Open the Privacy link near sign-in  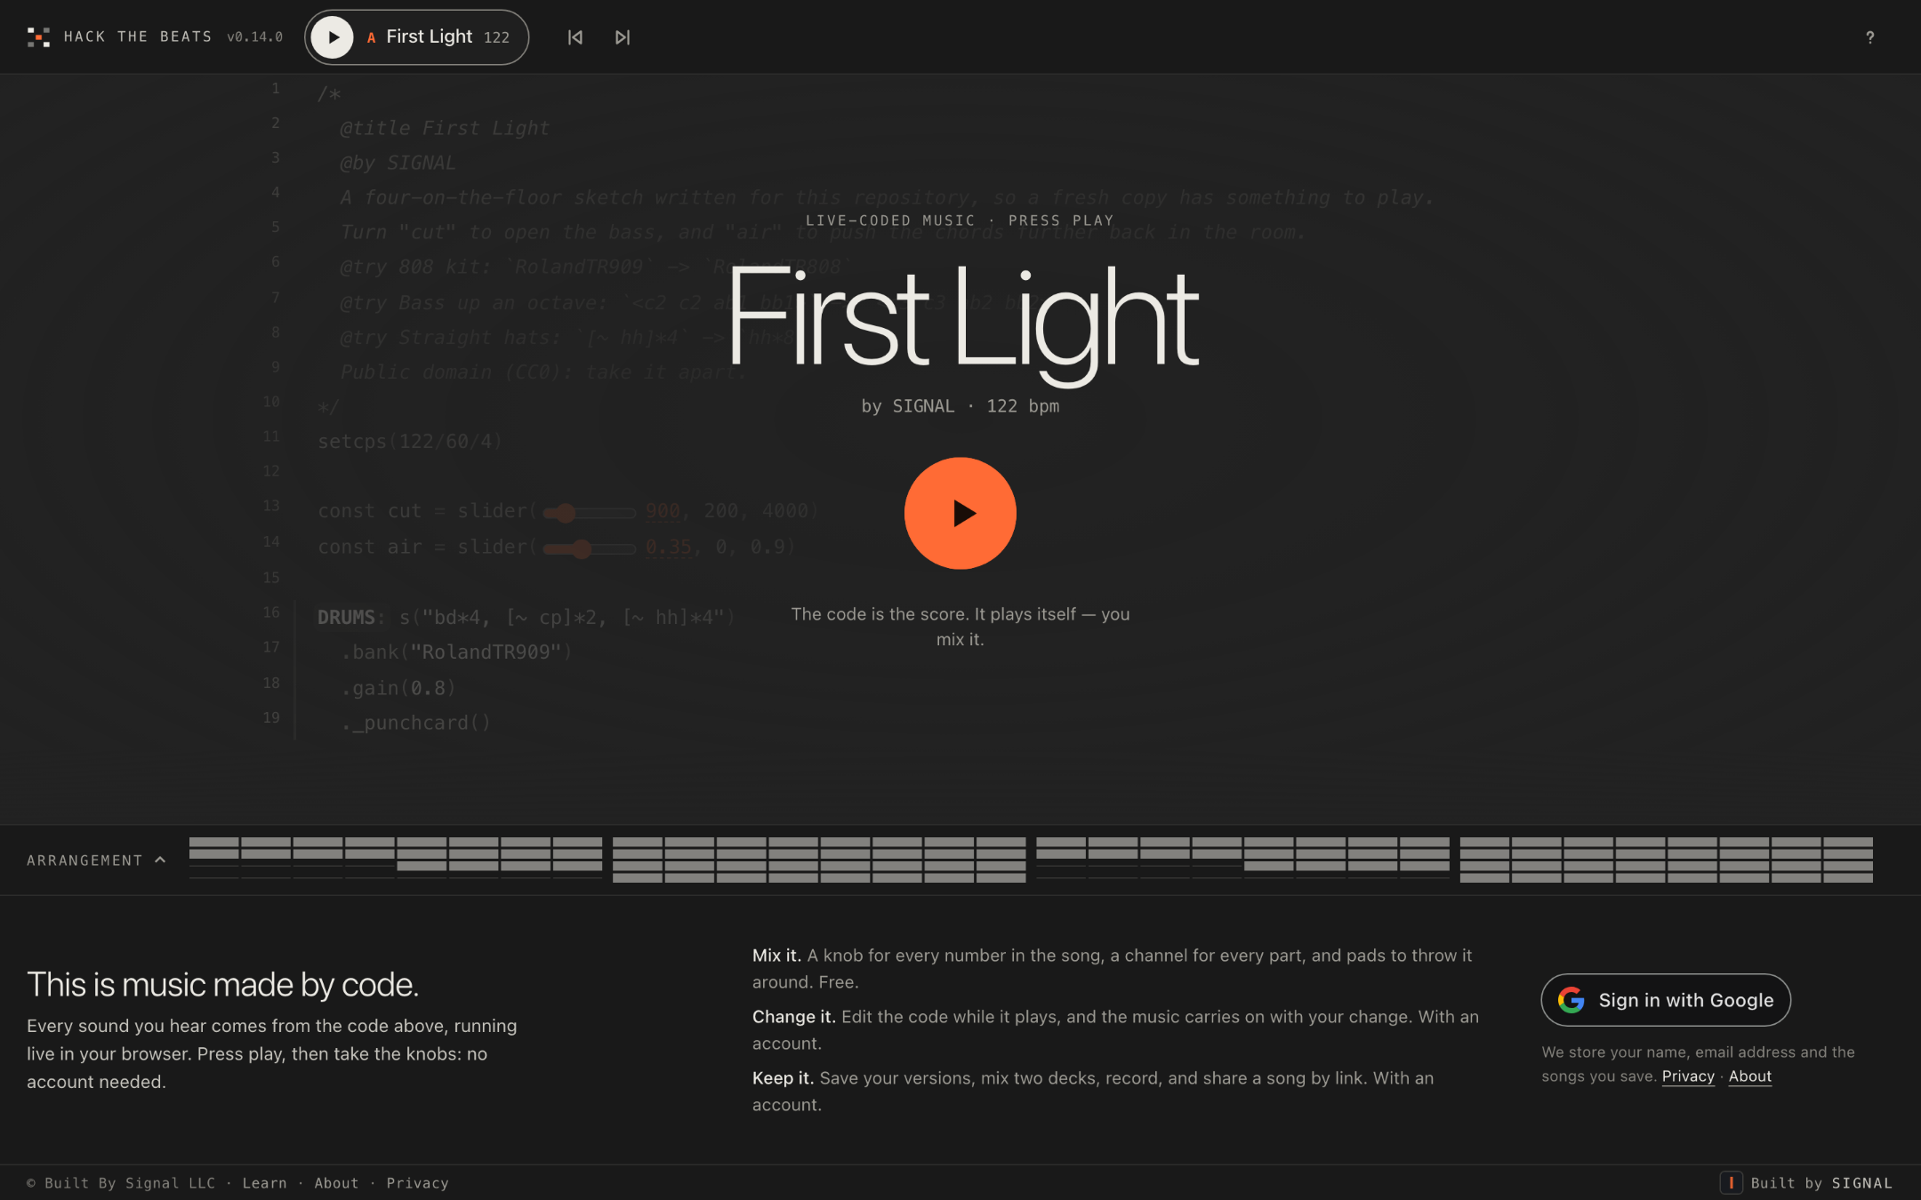(x=1688, y=1076)
